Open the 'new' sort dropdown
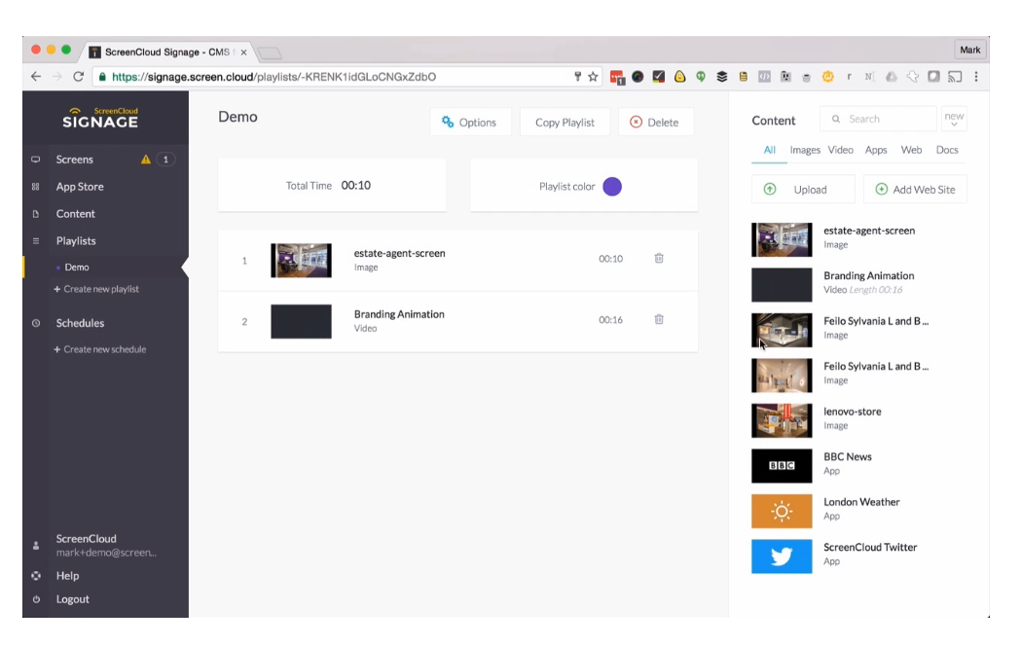The height and width of the screenshot is (646, 1021). pyautogui.click(x=954, y=120)
